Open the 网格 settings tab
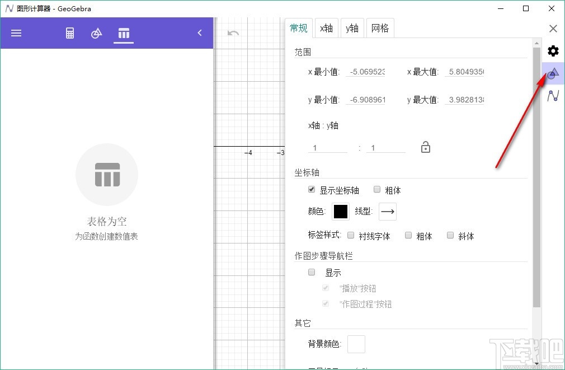Viewport: 565px width, 370px height. pos(380,28)
